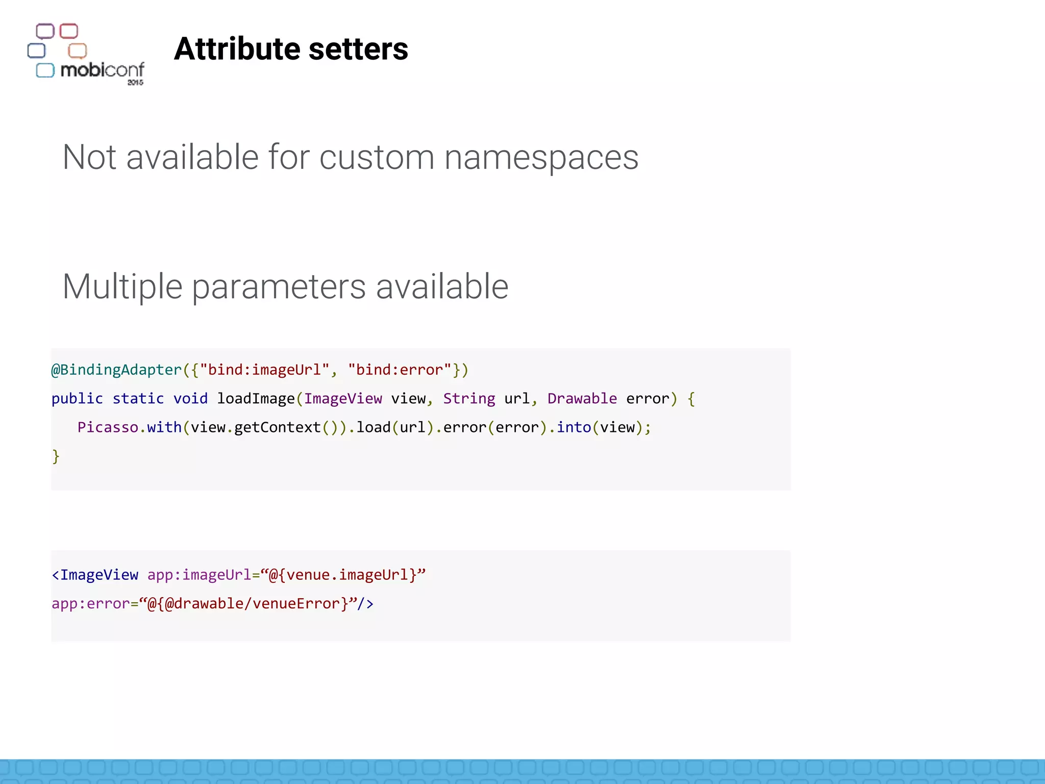This screenshot has height=784, width=1045.
Task: Click the dark blue speech bubble in logo
Action: pyautogui.click(x=36, y=51)
